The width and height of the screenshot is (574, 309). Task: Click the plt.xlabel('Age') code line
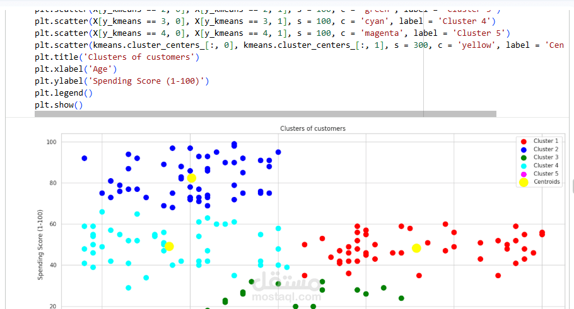click(x=76, y=69)
